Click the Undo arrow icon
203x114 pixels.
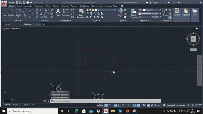[31, 3]
